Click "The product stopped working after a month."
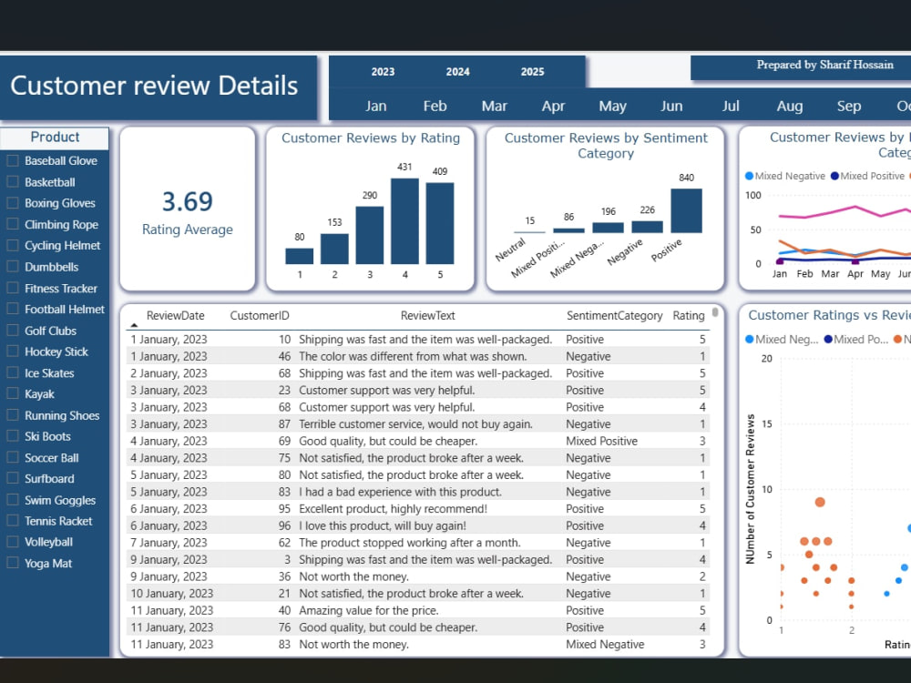Image resolution: width=911 pixels, height=683 pixels. [410, 543]
